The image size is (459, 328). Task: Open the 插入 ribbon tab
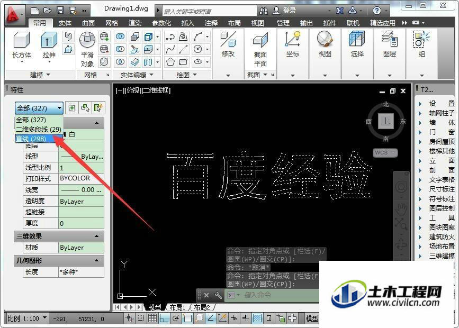(187, 23)
